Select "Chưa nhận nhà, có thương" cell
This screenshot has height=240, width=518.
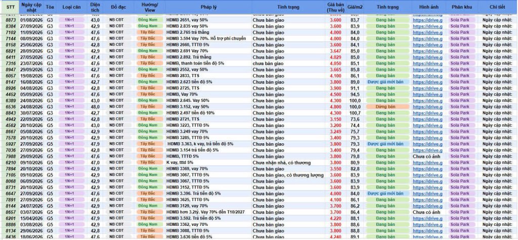point(288,162)
